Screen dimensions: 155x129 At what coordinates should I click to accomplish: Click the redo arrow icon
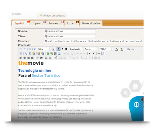(x=25, y=49)
